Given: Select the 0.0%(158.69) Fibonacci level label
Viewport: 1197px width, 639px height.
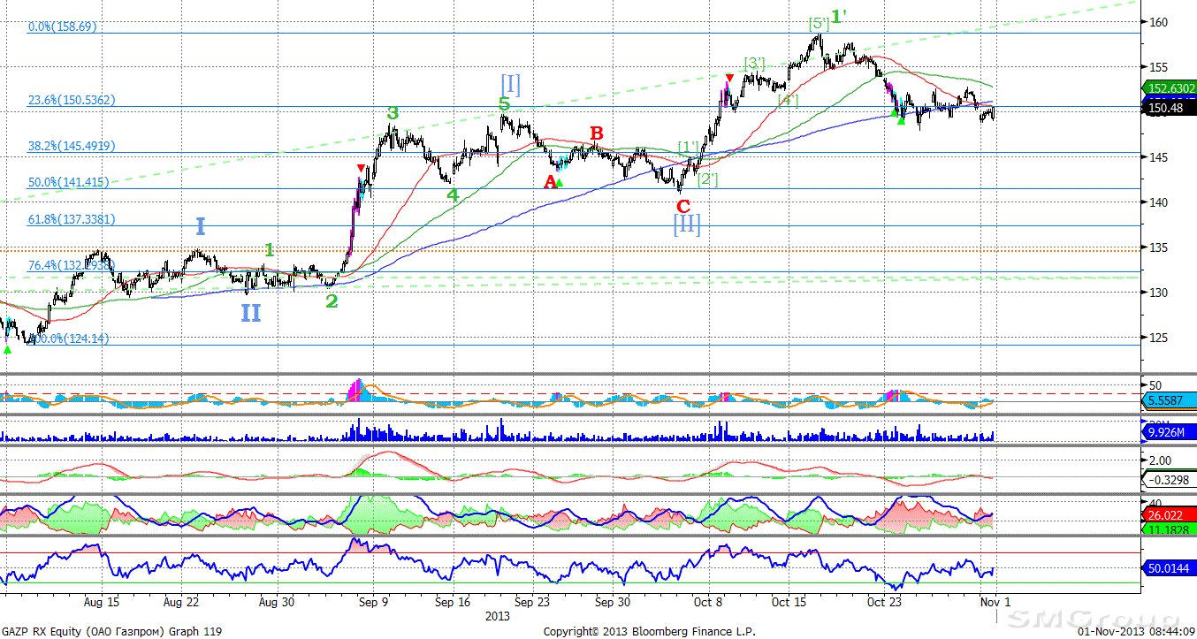Looking at the screenshot, I should point(63,27).
